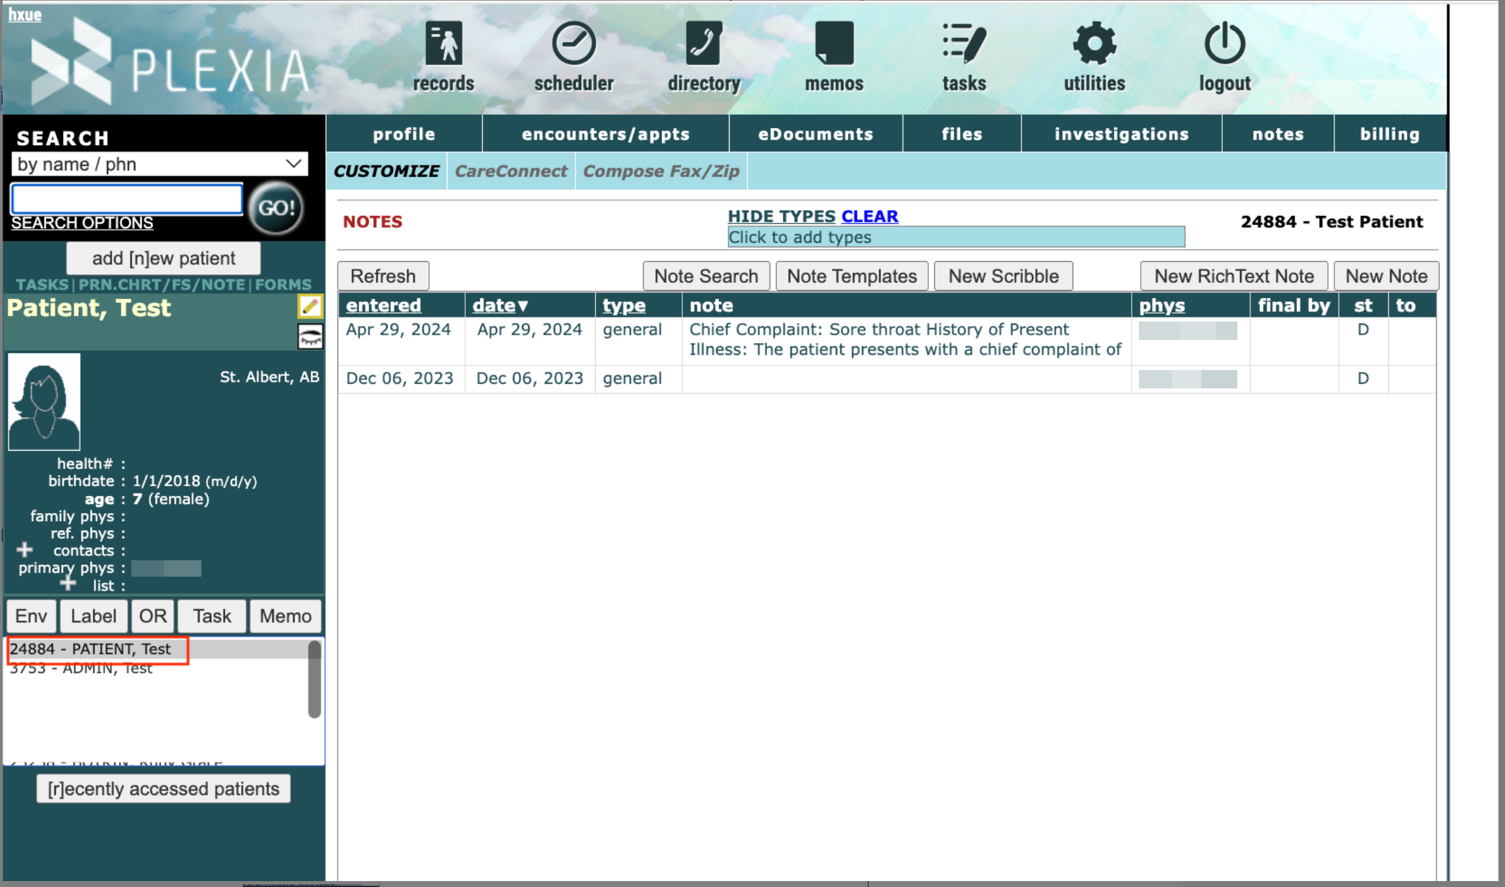Click the recent patients list scrollbar
Screen dimensions: 1505x887
314,679
